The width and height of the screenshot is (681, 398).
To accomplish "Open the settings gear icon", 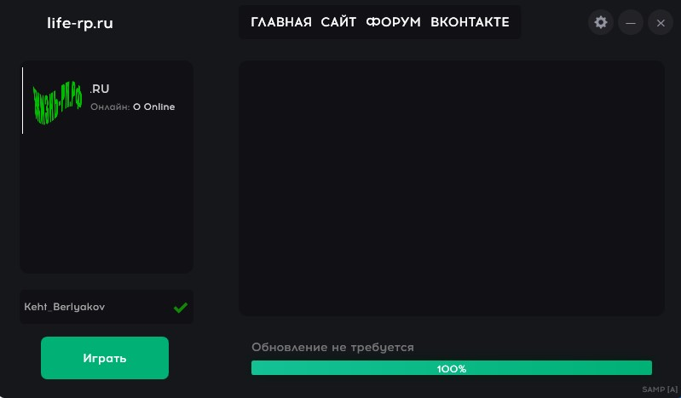I will (601, 22).
